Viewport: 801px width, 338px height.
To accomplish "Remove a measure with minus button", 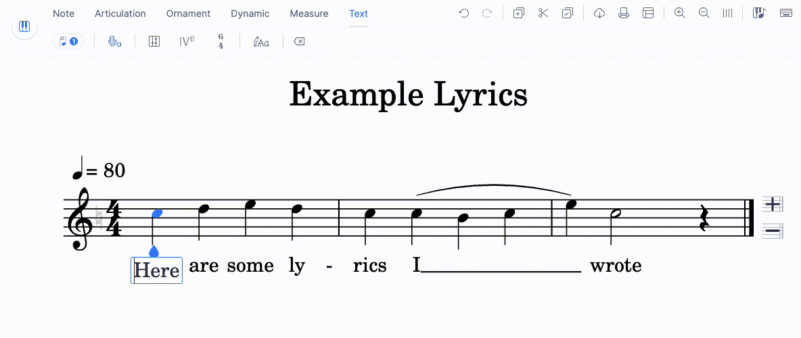I will (x=772, y=231).
